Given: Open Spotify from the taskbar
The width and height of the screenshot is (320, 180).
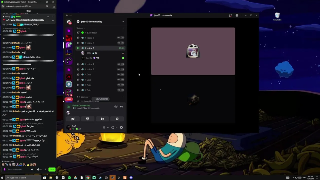Looking at the screenshot, I should click(69, 178).
